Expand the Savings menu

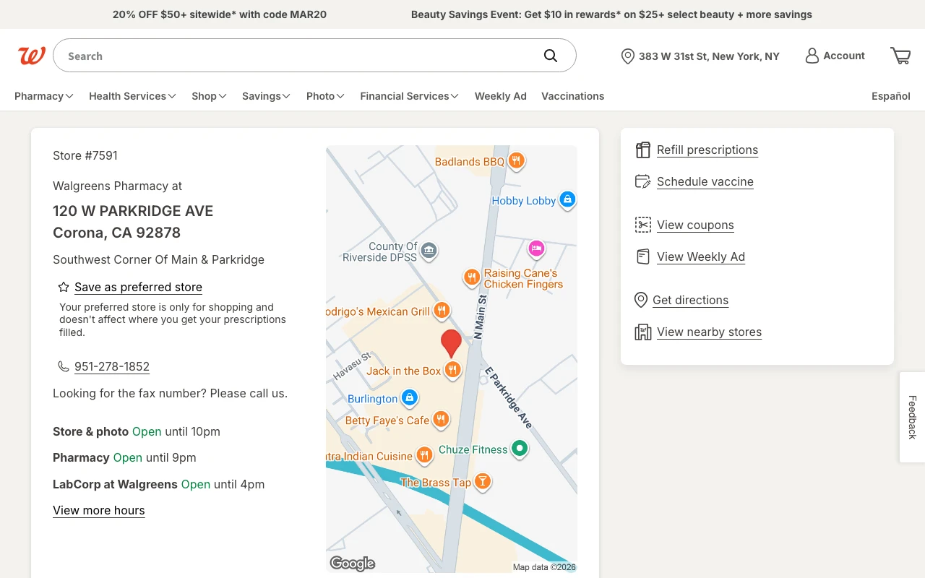click(266, 96)
